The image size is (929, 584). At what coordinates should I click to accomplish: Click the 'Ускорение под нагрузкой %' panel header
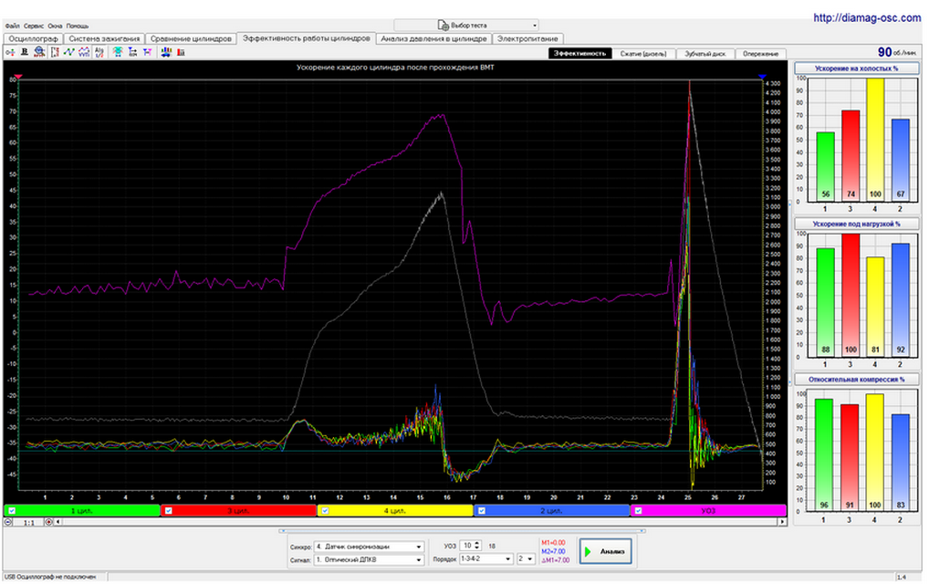point(856,224)
